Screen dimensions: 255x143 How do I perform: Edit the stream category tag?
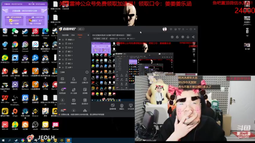100,38
